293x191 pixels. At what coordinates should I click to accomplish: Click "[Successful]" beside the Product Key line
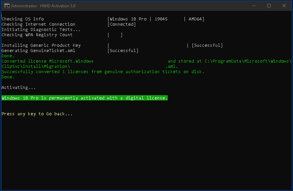point(207,45)
